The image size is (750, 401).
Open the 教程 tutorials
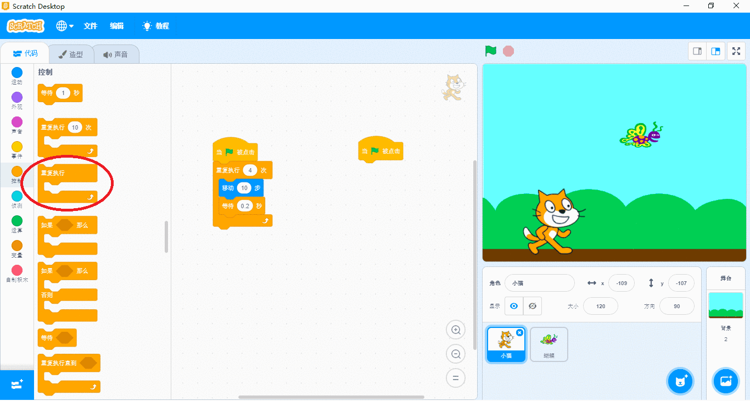click(156, 26)
